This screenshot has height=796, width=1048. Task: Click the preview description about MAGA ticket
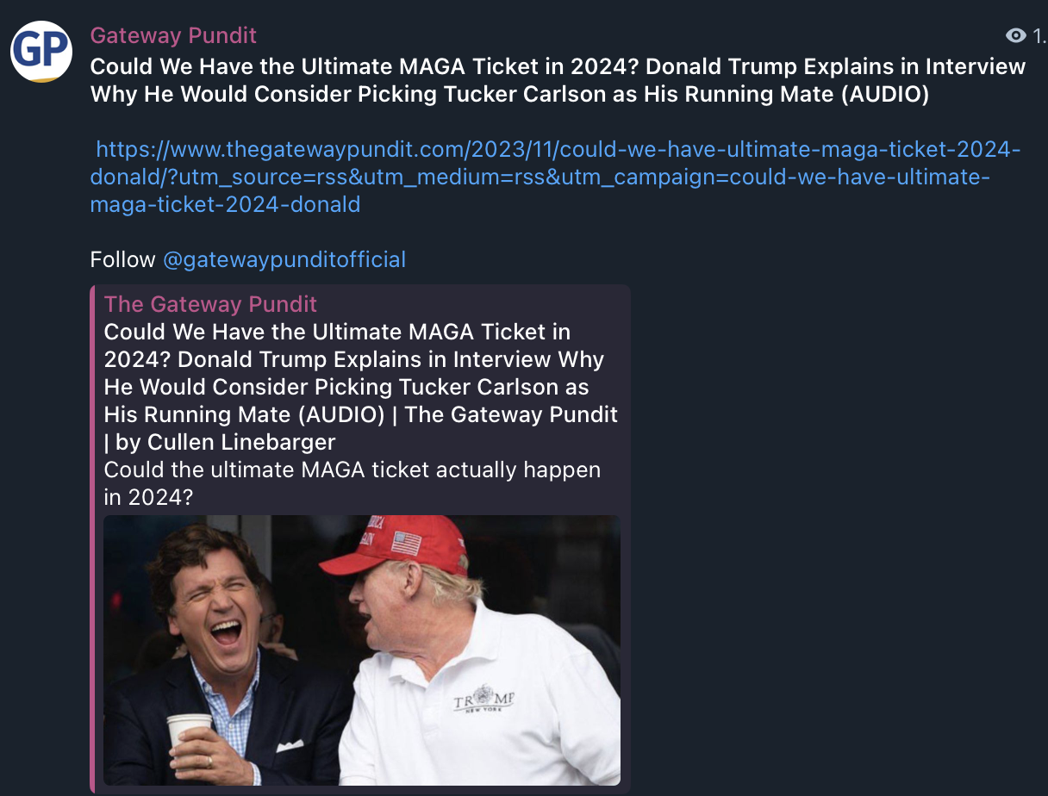[352, 483]
